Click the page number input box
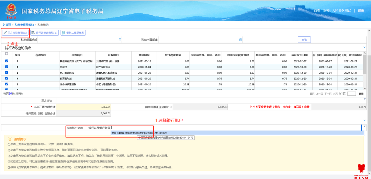371x179 pixels. [x=352, y=94]
